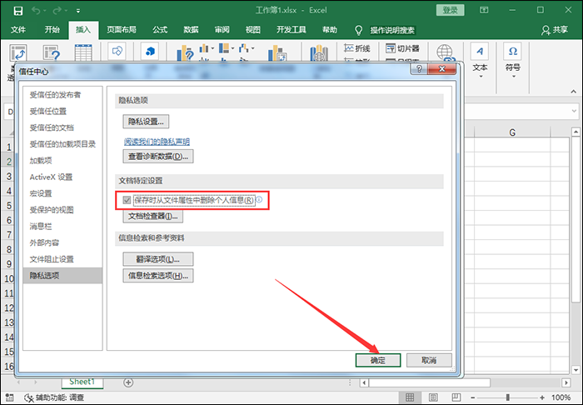
Task: Click the 3D Map icon
Action: (x=319, y=53)
